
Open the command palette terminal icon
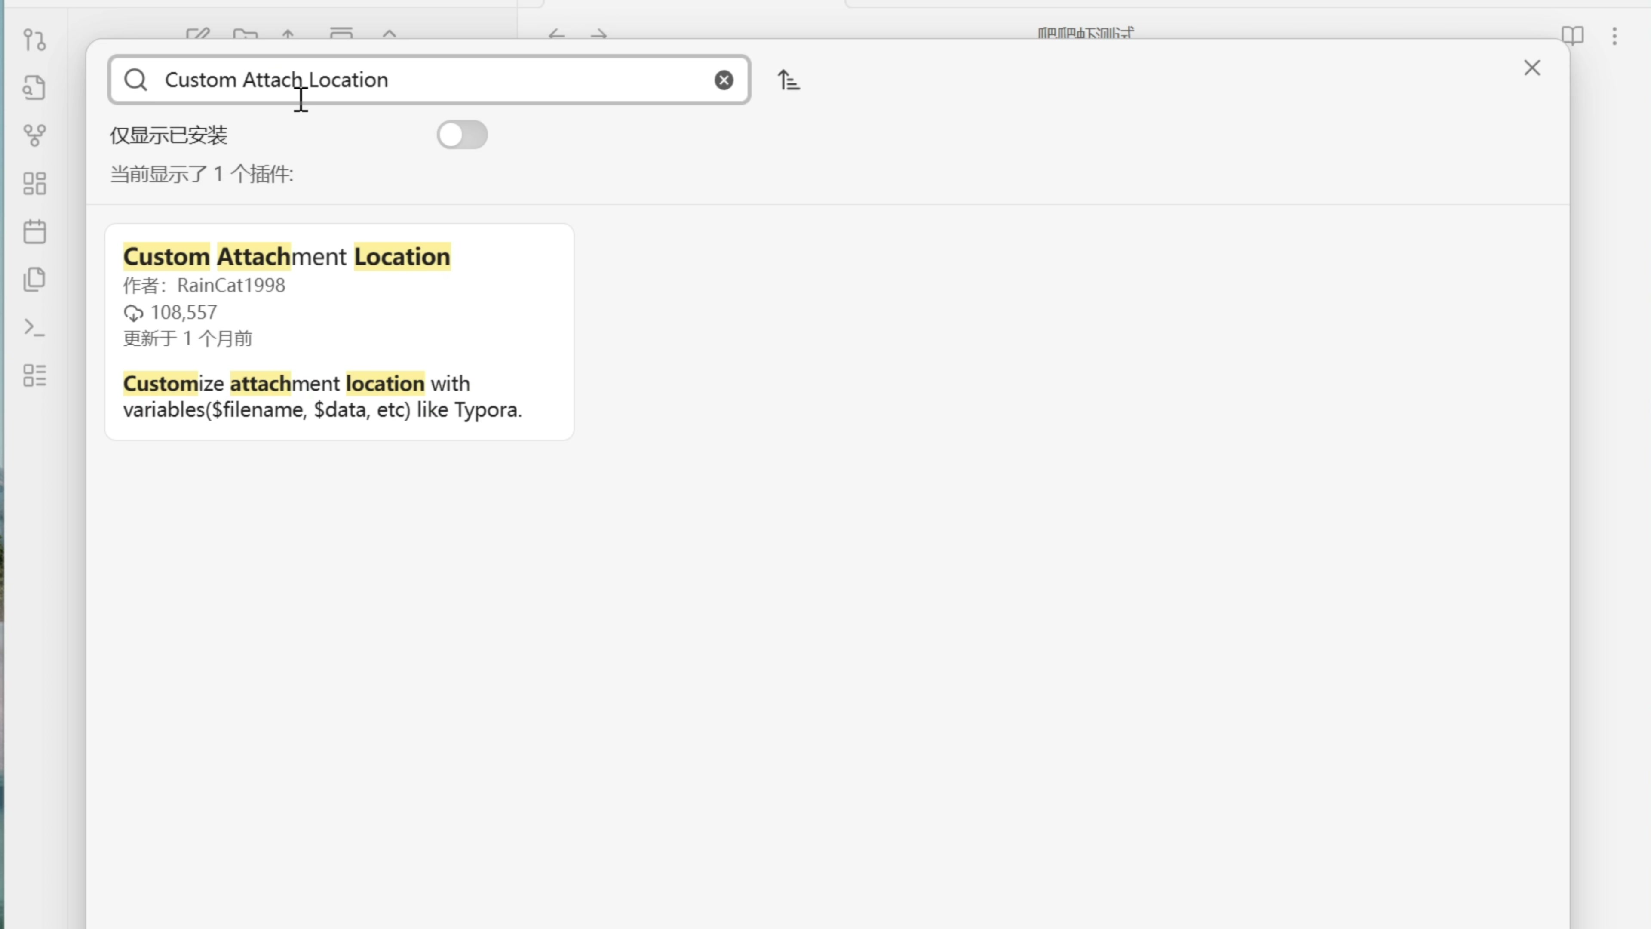(x=34, y=328)
